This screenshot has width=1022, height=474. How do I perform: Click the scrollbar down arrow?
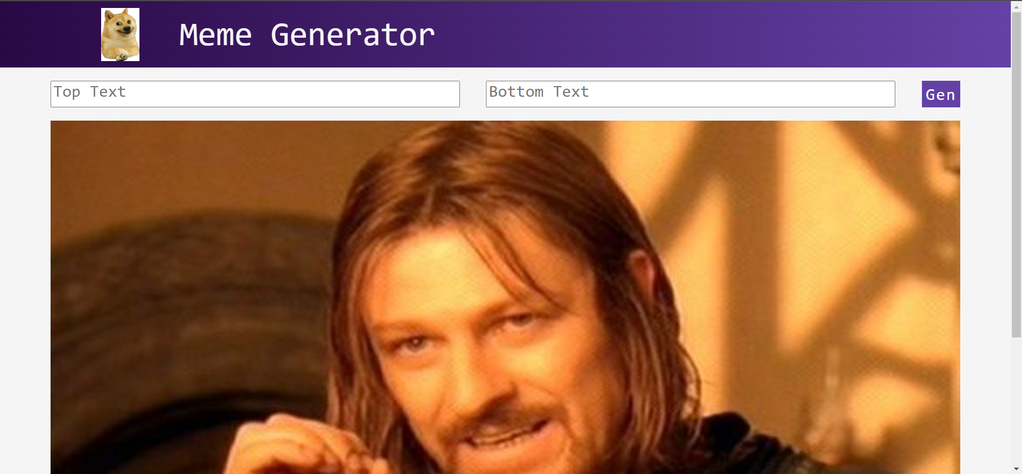click(1016, 469)
